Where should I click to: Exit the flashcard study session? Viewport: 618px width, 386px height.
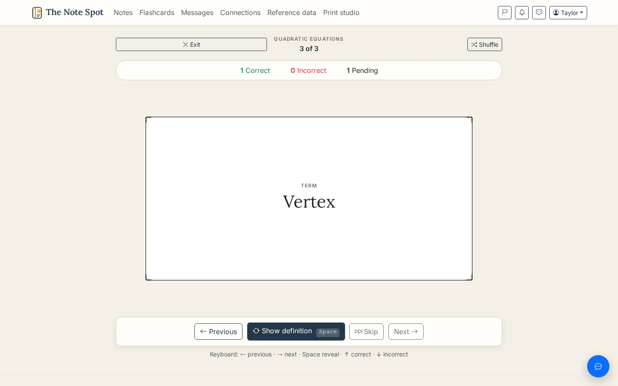click(191, 45)
